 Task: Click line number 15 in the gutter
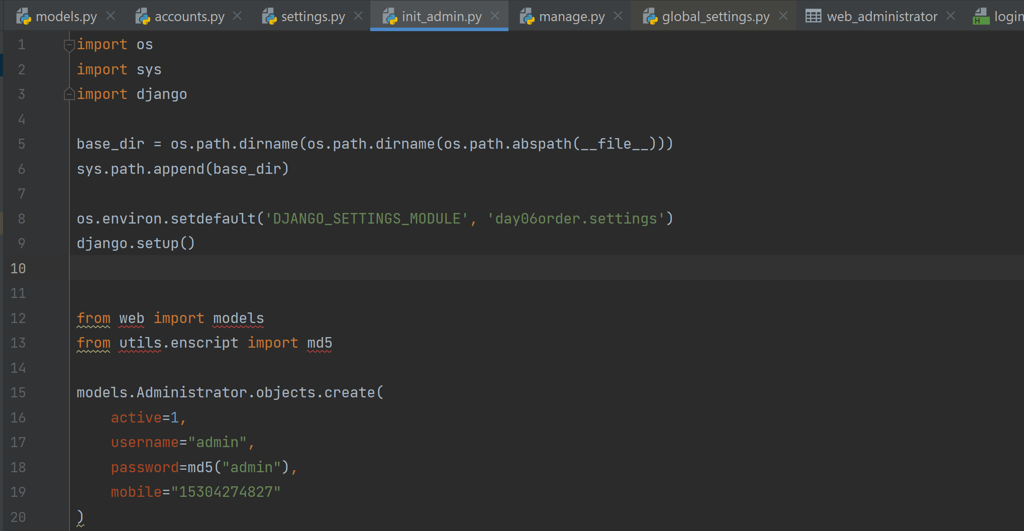tap(18, 392)
